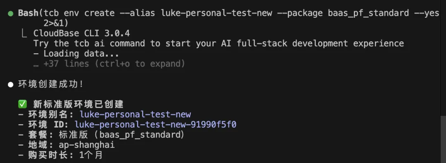
Task: Click the ctrl+o to expand hint
Action: 140,64
